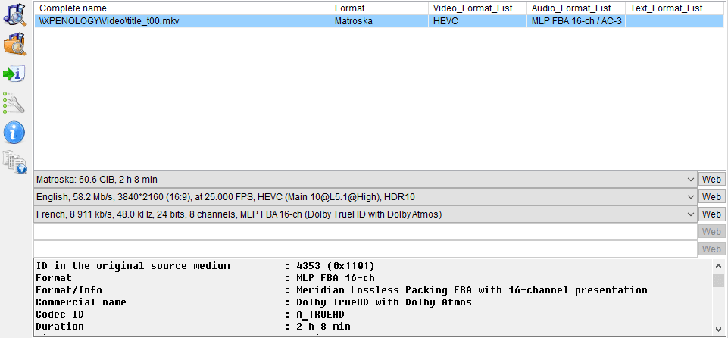Image resolution: width=728 pixels, height=338 pixels.
Task: Open file via the film magnifier icon
Action: (14, 14)
